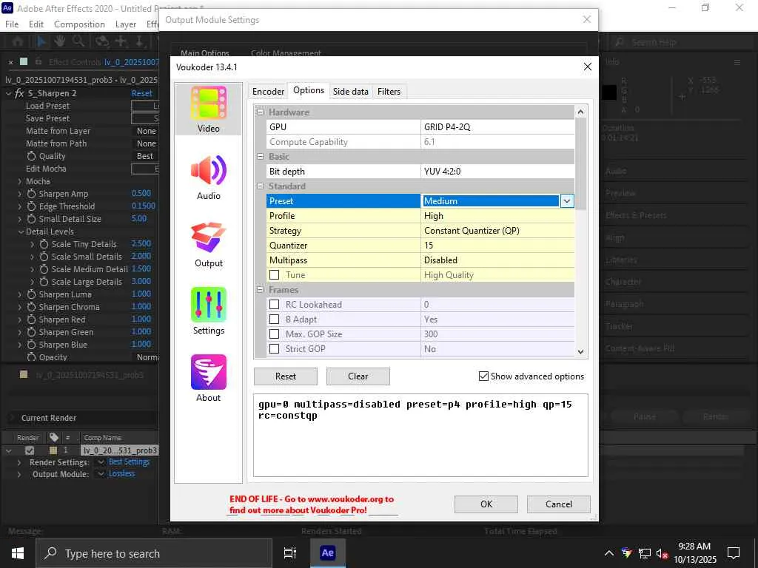Click the Windows taskbar search box
This screenshot has width=758, height=568.
[x=154, y=553]
